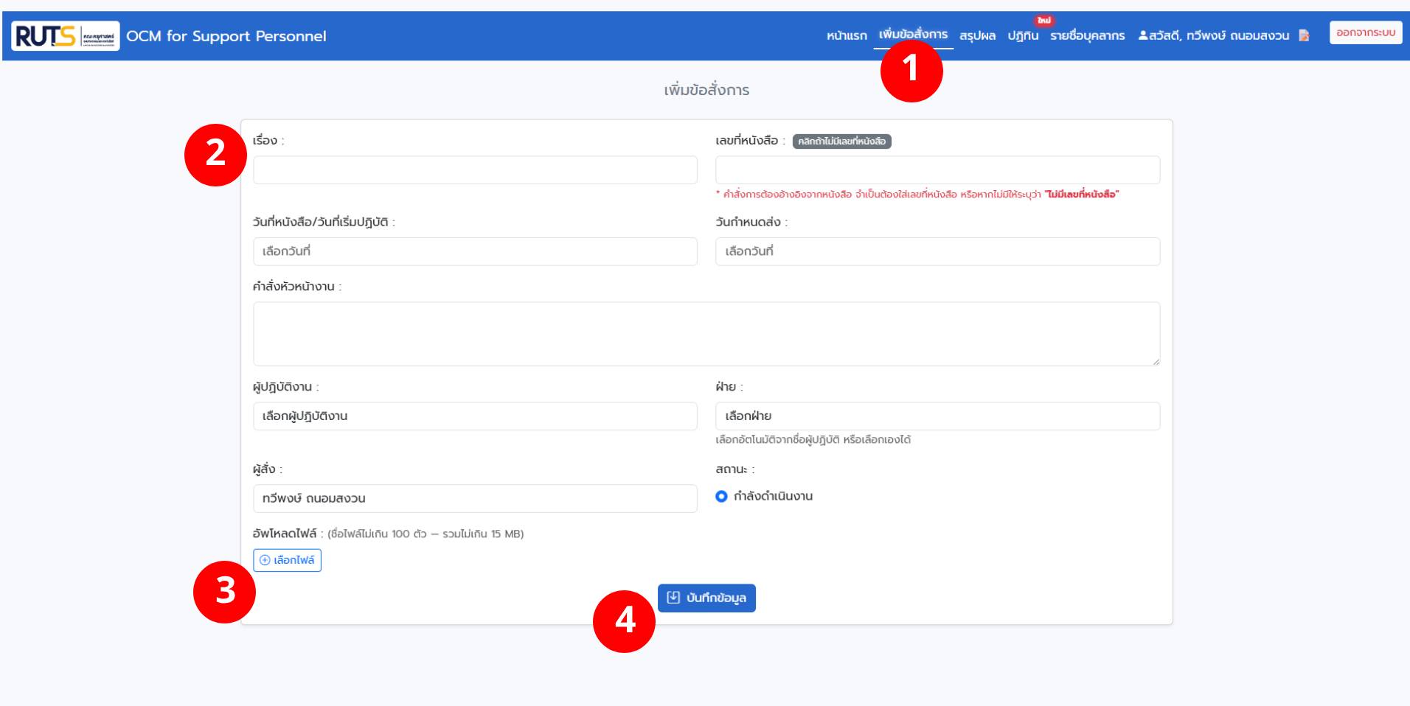Click the เลือกไฟล์ upload button
The height and width of the screenshot is (706, 1410).
[287, 560]
